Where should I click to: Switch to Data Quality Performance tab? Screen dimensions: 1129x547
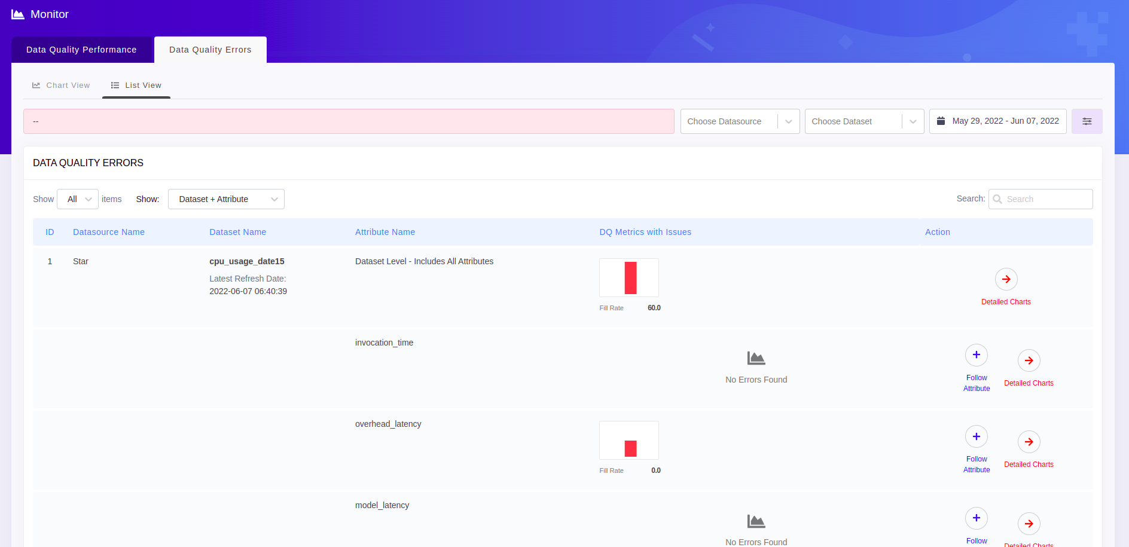(x=81, y=50)
